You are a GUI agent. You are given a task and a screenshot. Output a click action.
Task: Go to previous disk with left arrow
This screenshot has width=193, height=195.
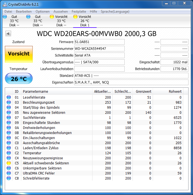tap(8, 34)
